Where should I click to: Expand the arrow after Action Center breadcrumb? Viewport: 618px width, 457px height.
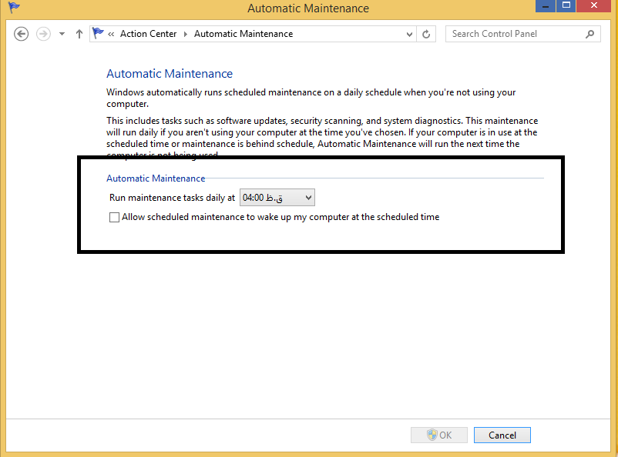tap(185, 35)
